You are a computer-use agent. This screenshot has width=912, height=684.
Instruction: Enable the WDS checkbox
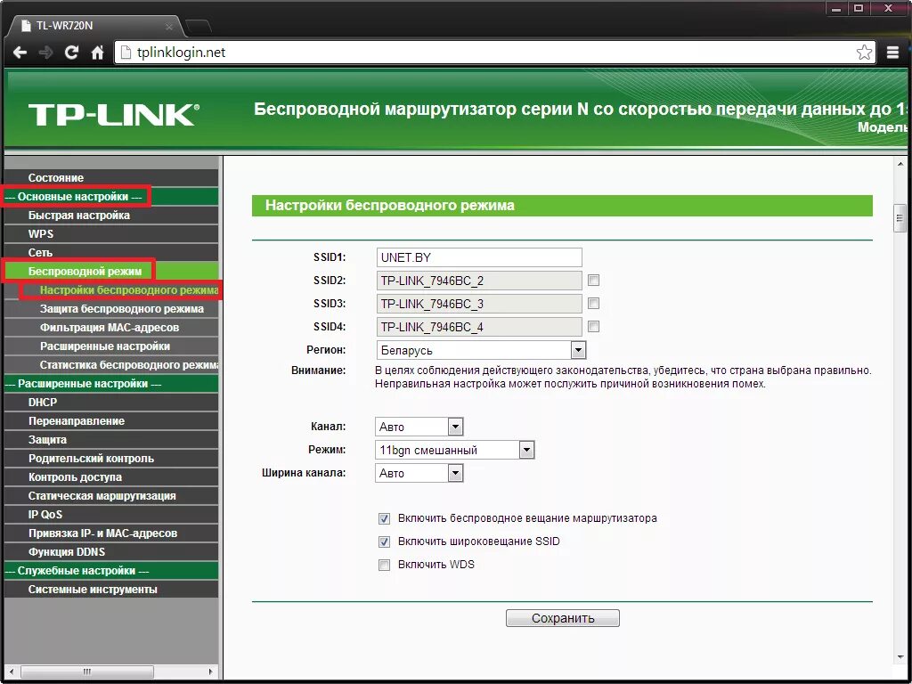pyautogui.click(x=384, y=565)
